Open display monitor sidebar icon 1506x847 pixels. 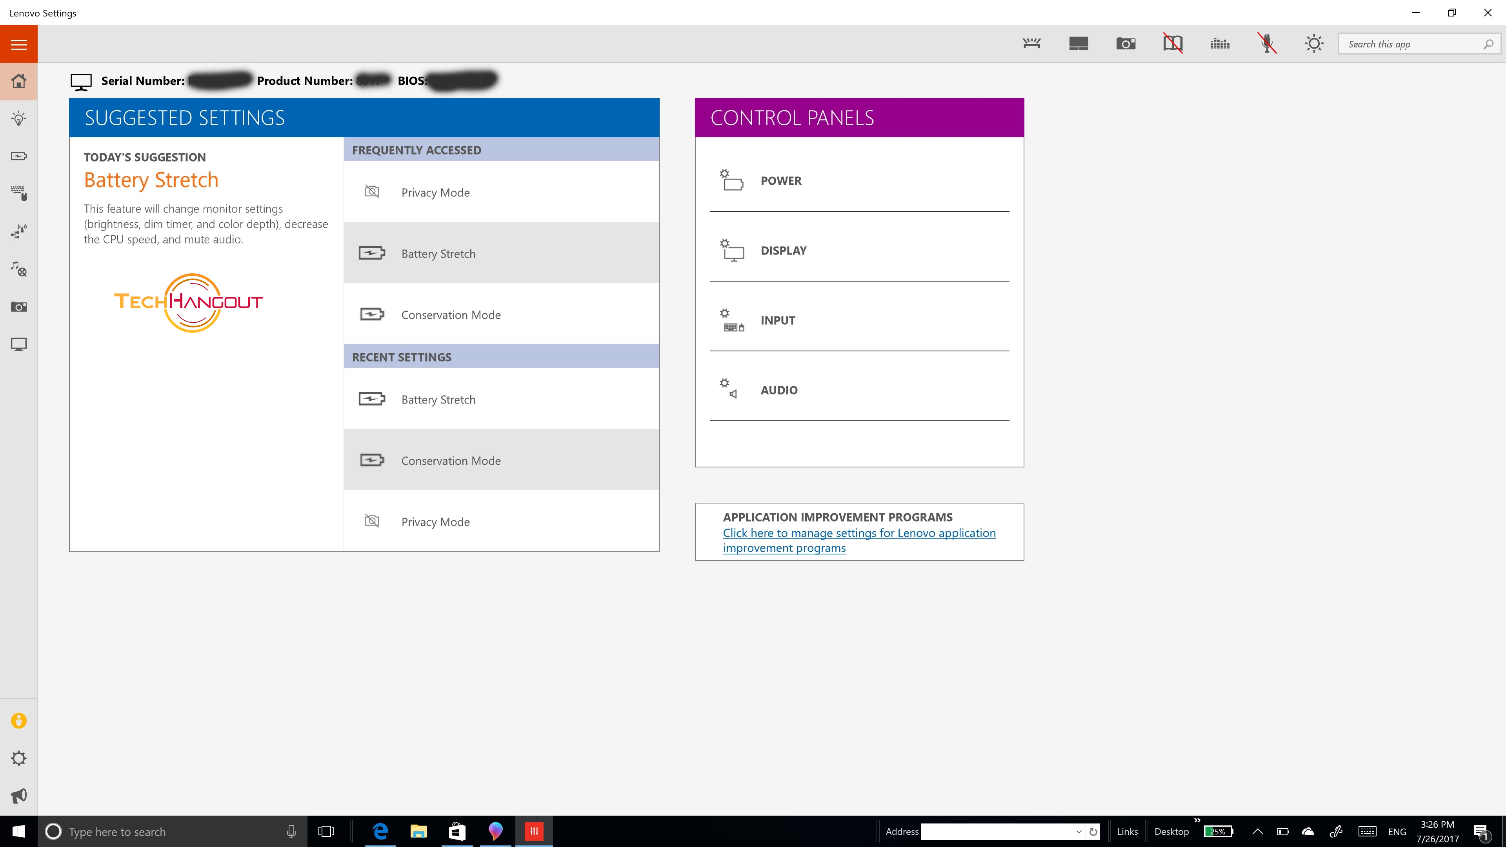point(19,344)
